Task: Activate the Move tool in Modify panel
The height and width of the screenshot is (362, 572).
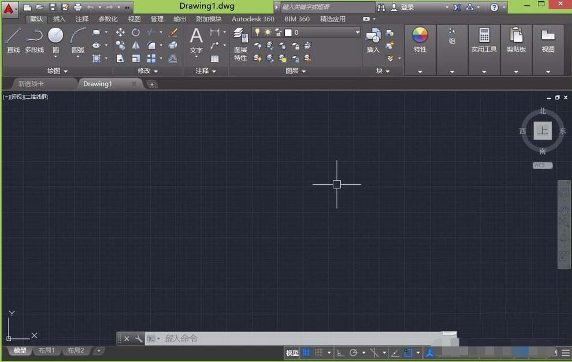Action: point(120,32)
